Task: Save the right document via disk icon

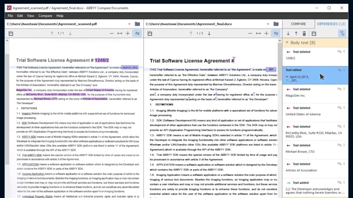Action: (x=150, y=34)
